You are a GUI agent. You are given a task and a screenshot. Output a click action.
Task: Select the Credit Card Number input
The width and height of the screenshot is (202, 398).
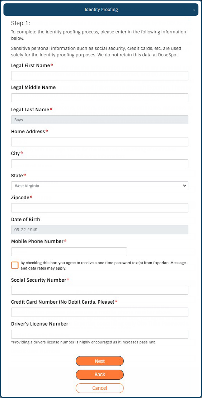[x=100, y=312]
